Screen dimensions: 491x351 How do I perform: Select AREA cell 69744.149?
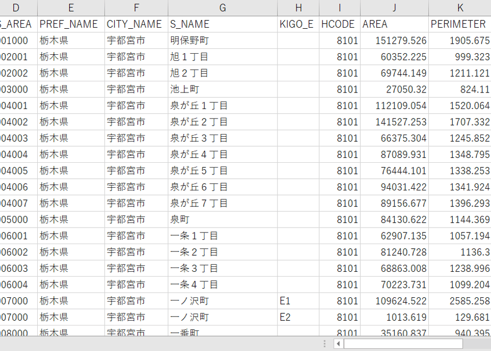pos(394,73)
